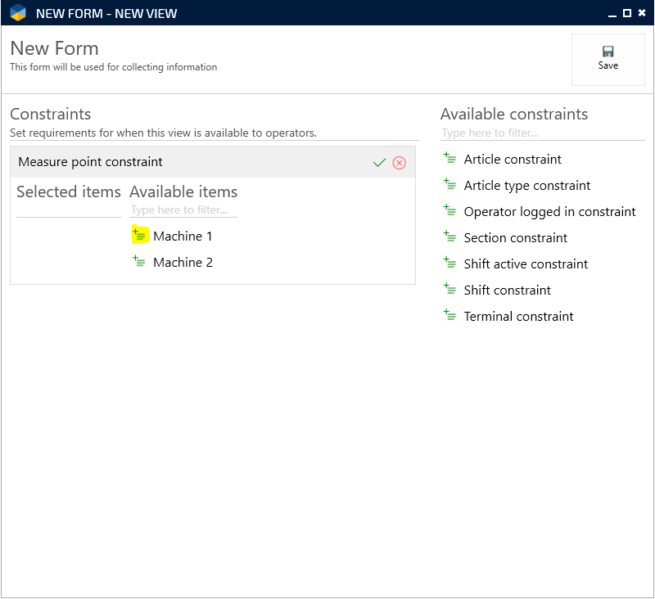Click the add icon beside Machine 1
This screenshot has width=655, height=599.
139,236
